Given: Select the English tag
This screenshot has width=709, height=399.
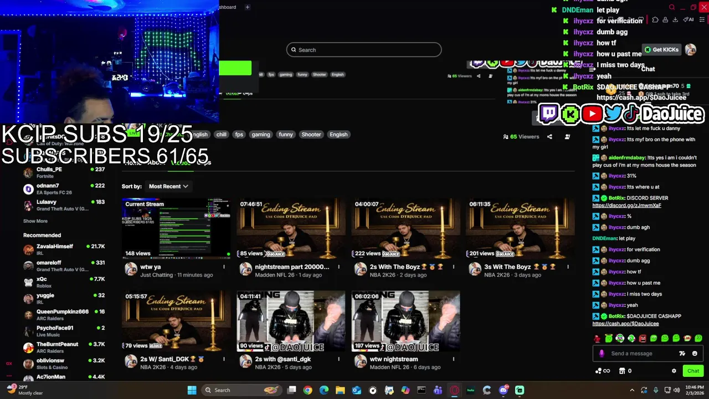Looking at the screenshot, I should coord(338,135).
